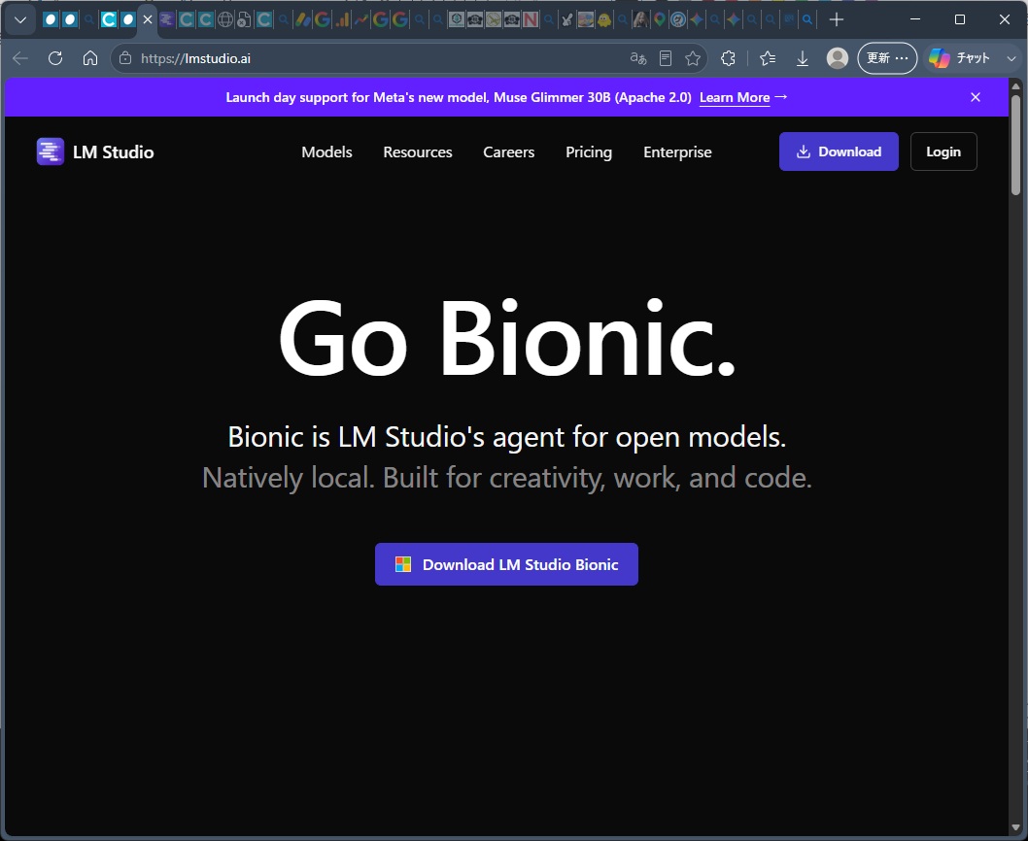Open the translate page icon

pos(638,58)
